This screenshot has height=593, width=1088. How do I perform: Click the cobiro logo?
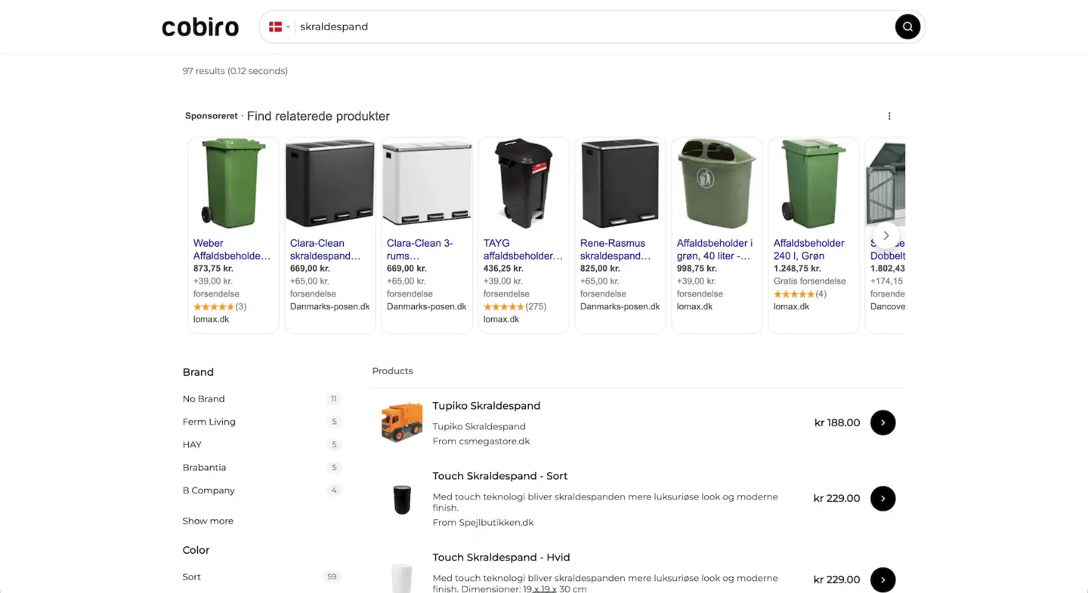pos(200,27)
